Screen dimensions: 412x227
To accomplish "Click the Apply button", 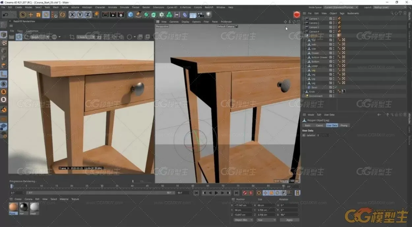I will point(289,220).
